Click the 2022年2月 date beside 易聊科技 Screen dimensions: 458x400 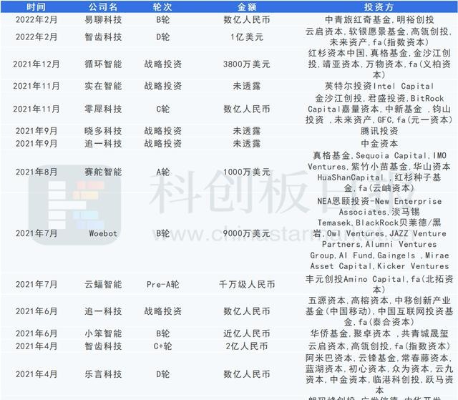tap(36, 19)
